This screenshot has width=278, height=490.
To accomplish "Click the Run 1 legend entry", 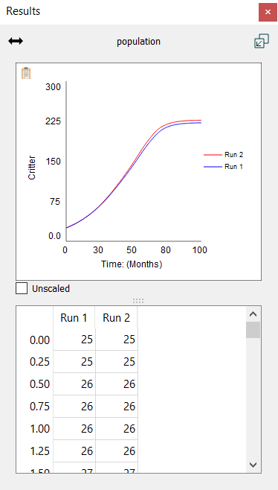I will [x=224, y=167].
